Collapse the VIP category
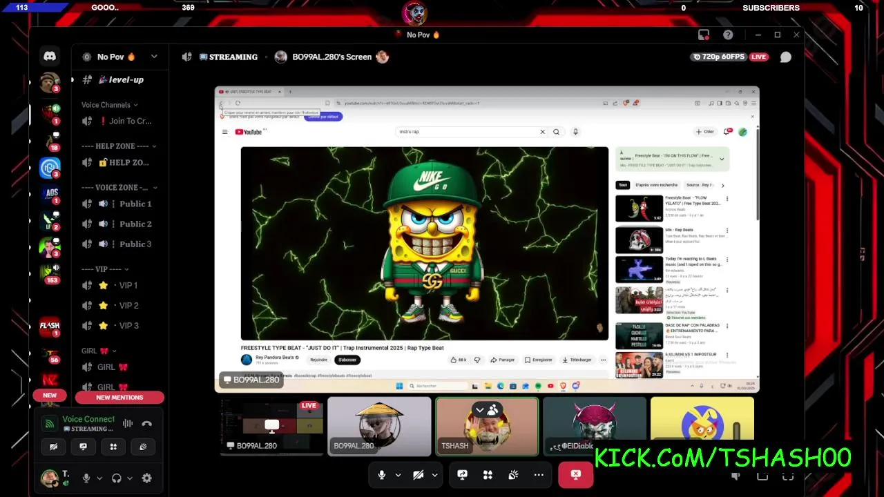The height and width of the screenshot is (497, 884). pos(105,269)
